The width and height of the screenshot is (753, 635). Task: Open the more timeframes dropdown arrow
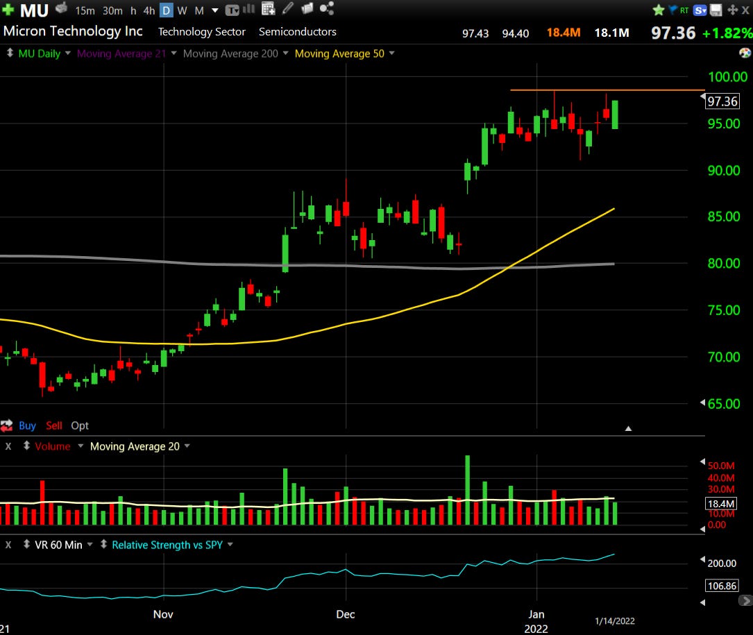[215, 10]
